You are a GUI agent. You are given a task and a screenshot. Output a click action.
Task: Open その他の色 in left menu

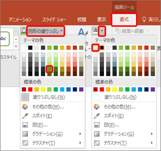point(53,107)
